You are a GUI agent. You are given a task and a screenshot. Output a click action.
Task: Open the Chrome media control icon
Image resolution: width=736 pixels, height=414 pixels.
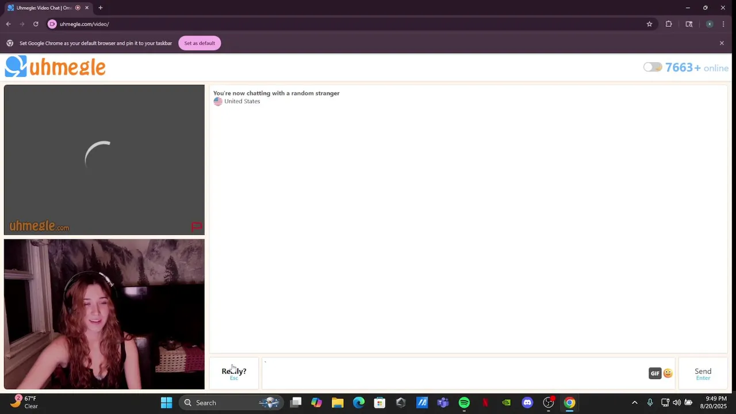689,24
